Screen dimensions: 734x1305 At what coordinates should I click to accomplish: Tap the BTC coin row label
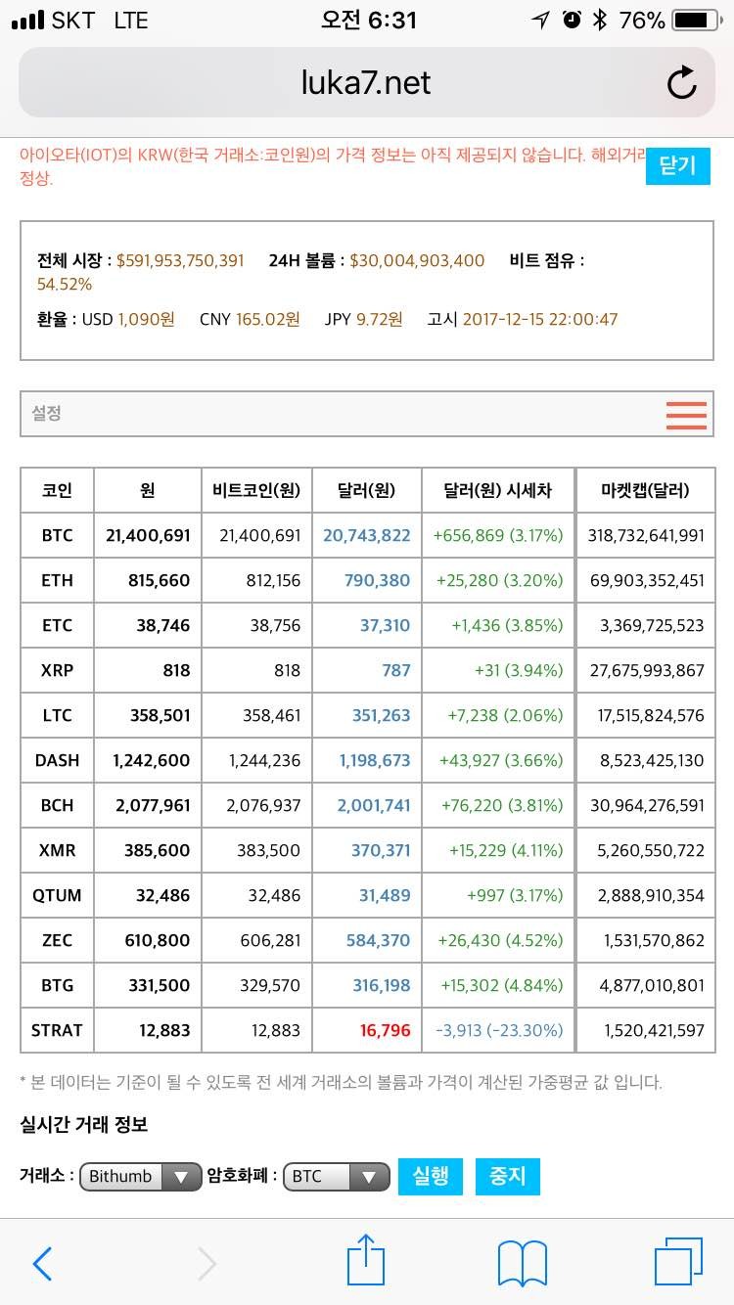pos(57,536)
